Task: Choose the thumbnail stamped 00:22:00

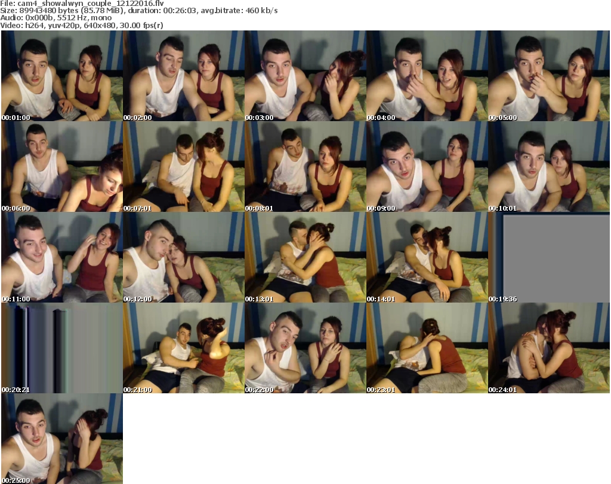Action: (305, 348)
